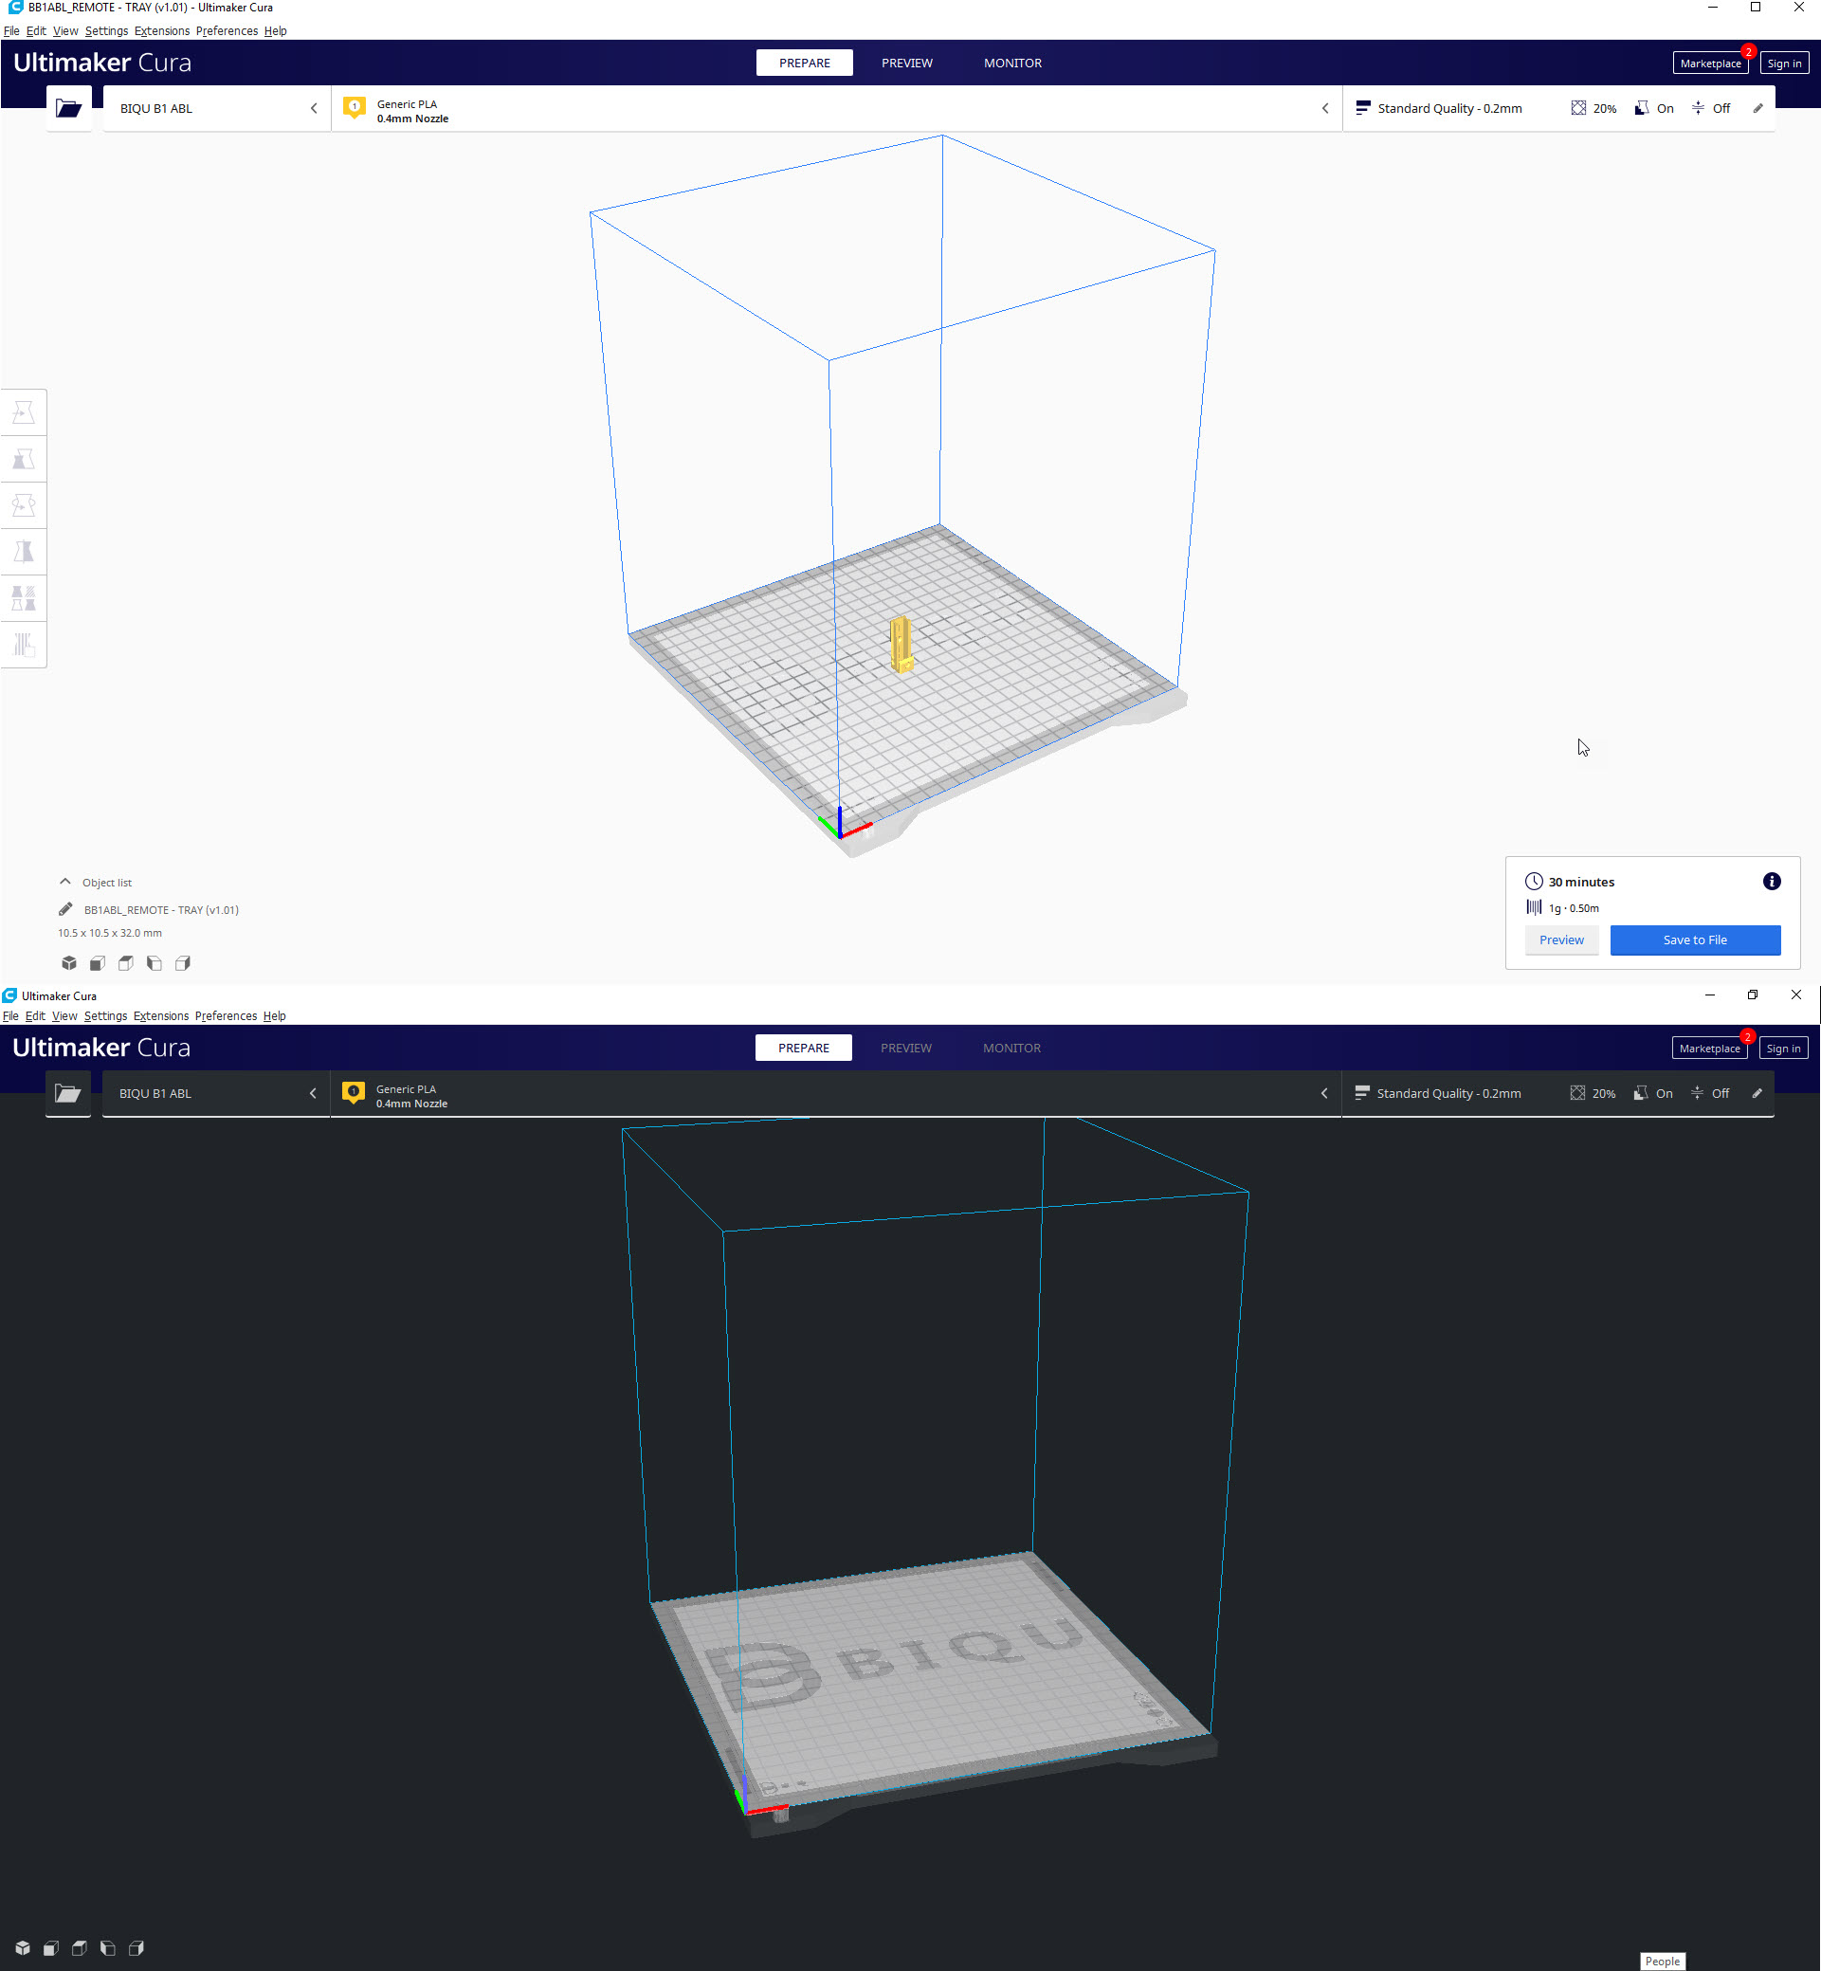
Task: Click the extruder 1 material icon in bottom window
Action: tap(354, 1092)
